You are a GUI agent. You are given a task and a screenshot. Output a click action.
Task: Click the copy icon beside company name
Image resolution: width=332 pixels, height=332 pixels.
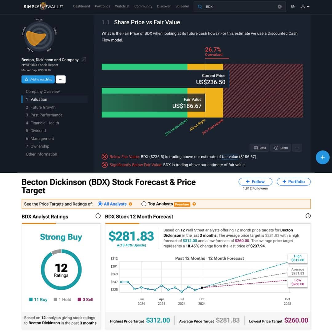coord(84,60)
